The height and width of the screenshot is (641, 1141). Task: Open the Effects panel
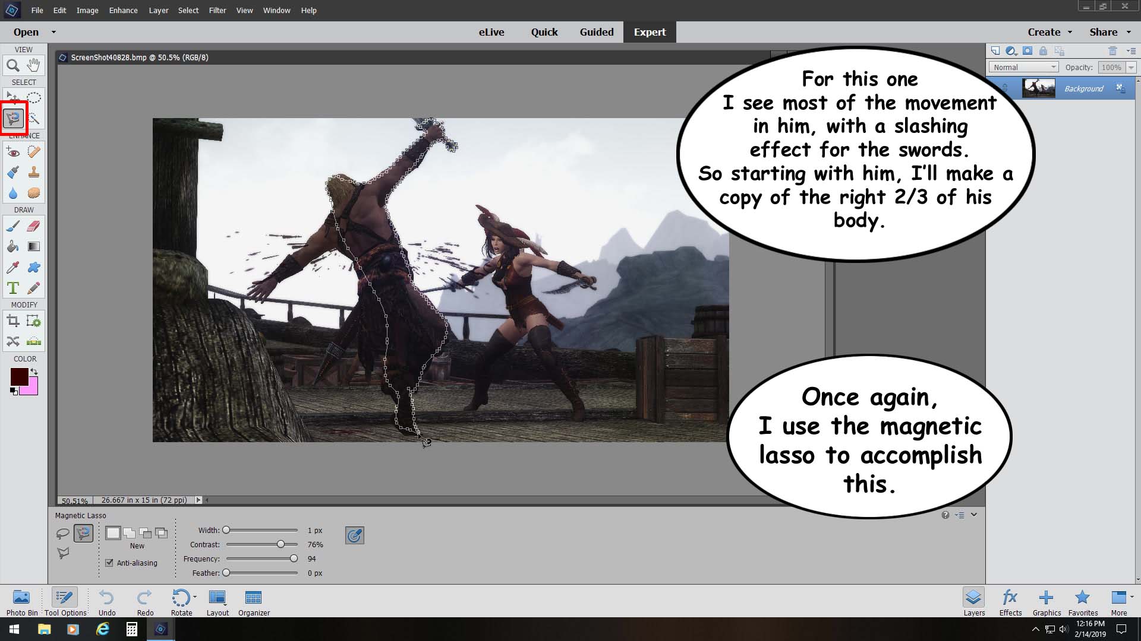point(1010,602)
